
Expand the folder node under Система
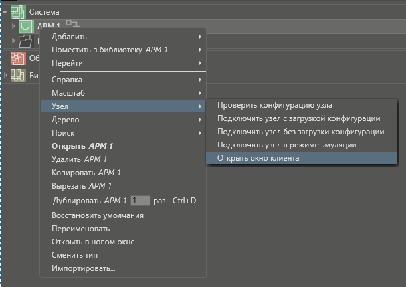coord(13,41)
